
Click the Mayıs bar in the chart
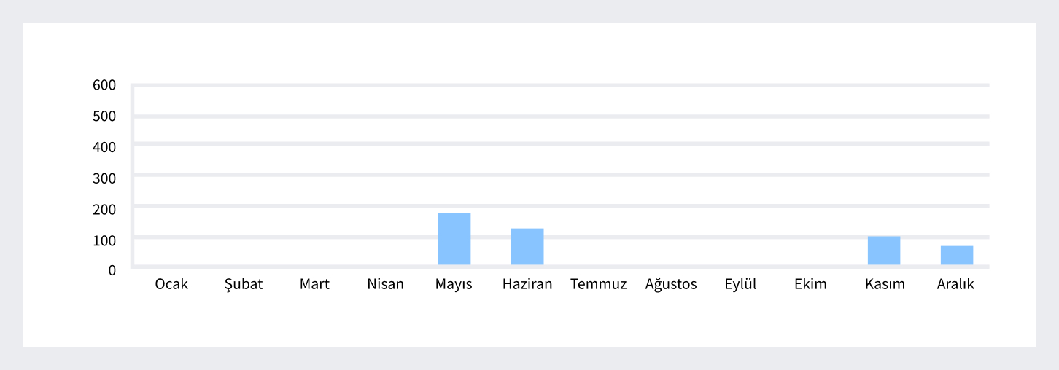pyautogui.click(x=454, y=239)
